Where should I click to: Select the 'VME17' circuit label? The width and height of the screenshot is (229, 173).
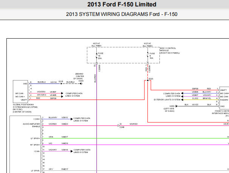tap(65, 137)
